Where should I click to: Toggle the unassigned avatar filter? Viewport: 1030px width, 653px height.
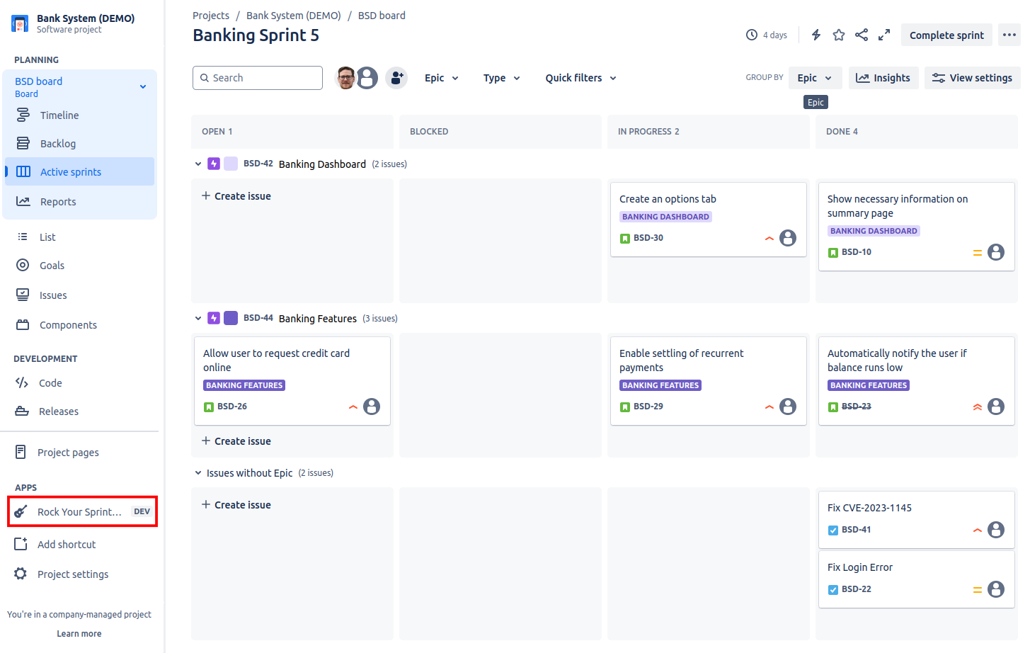(x=367, y=78)
